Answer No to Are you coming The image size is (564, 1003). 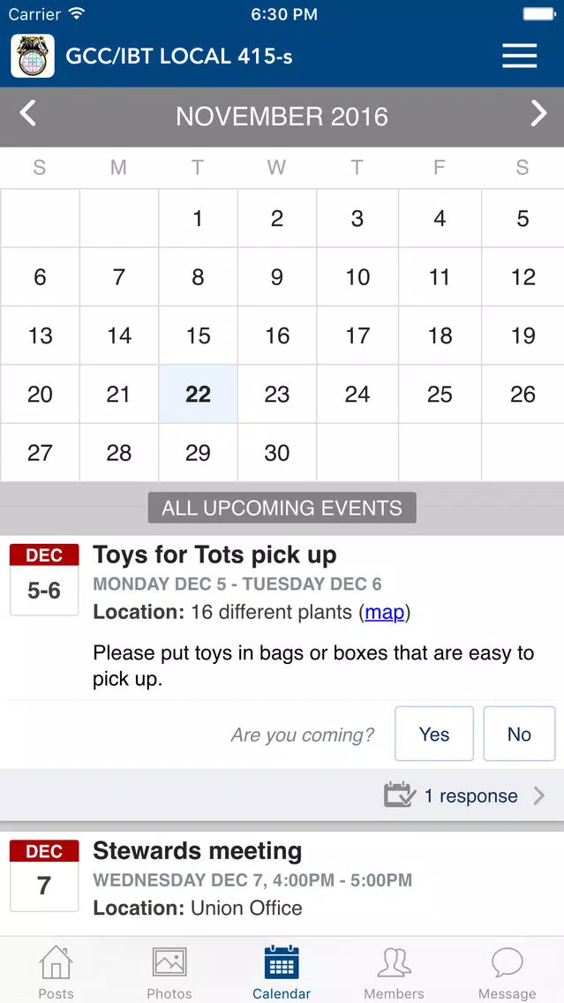pos(519,734)
